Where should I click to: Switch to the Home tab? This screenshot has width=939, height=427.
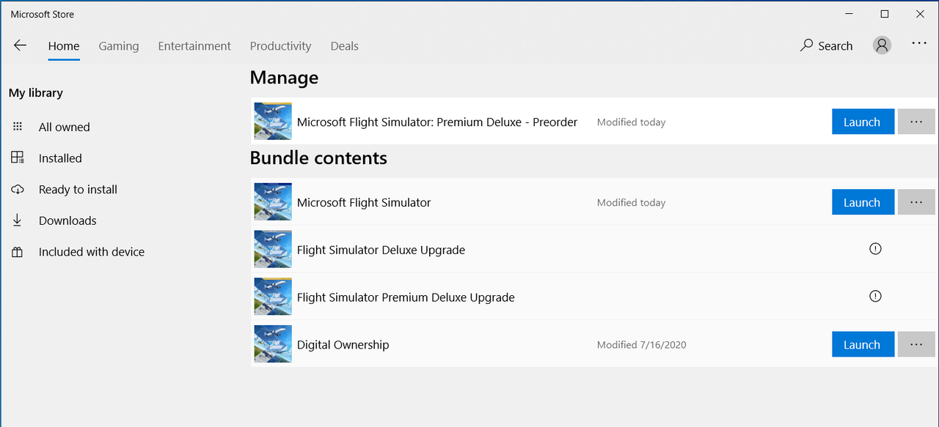(x=64, y=45)
